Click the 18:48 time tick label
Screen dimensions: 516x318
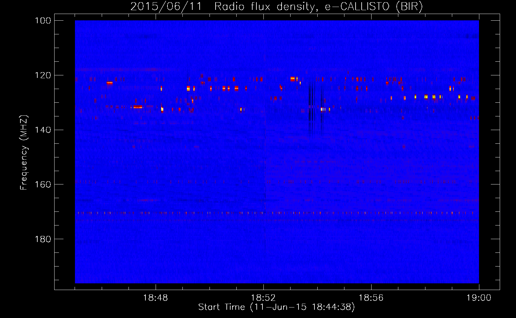coord(156,298)
